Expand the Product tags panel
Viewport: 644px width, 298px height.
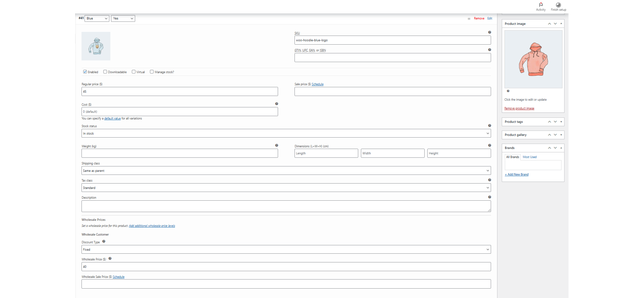[561, 122]
